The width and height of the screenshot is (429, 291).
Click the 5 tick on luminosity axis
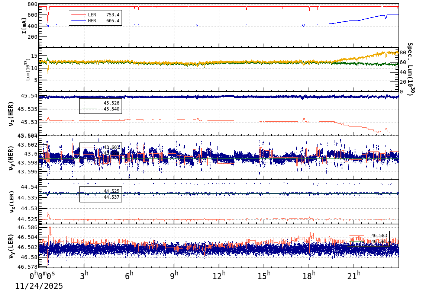[x=36, y=80]
